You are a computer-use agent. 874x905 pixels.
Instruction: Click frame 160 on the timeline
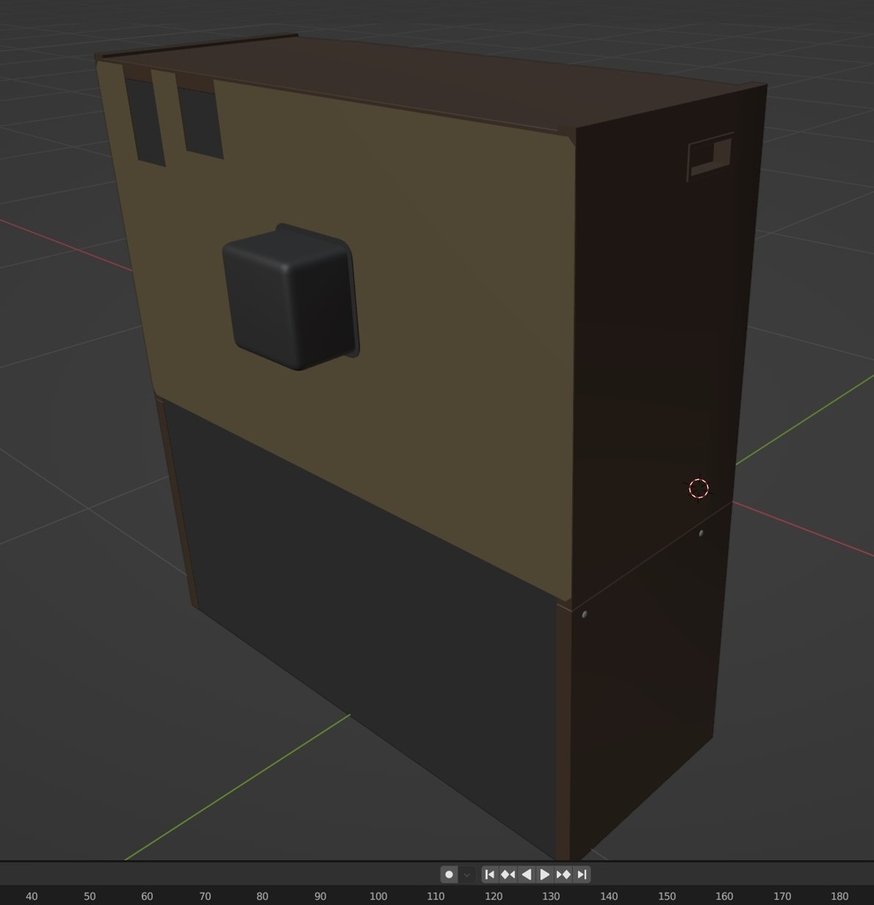click(724, 896)
